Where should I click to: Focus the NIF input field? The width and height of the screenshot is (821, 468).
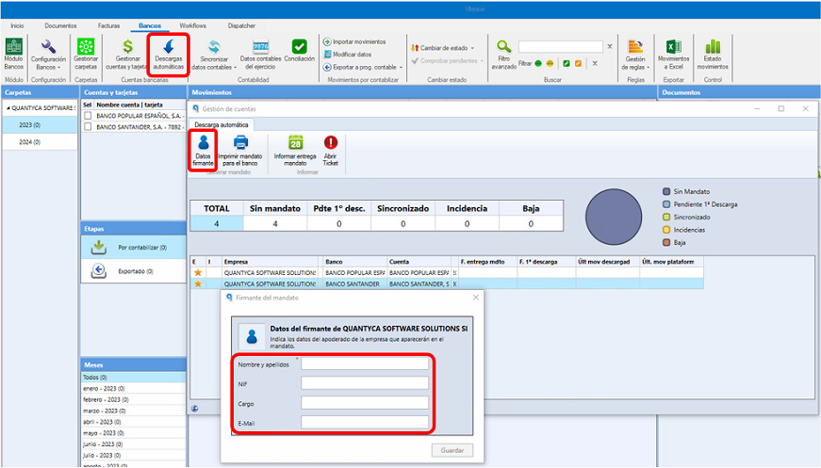point(365,383)
